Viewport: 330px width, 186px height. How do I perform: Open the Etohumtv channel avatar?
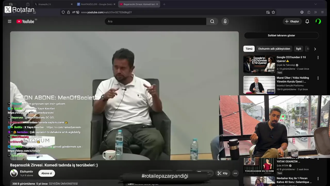click(14, 173)
